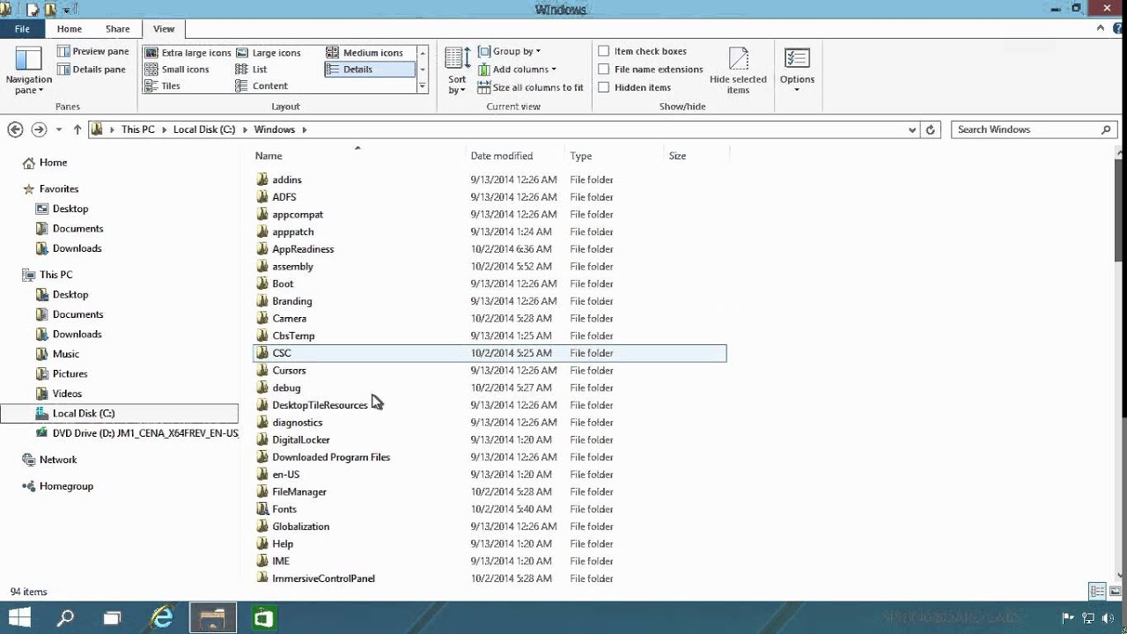Go back to previous folder
The image size is (1127, 634).
click(15, 129)
